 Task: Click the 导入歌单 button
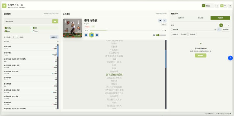(184, 34)
